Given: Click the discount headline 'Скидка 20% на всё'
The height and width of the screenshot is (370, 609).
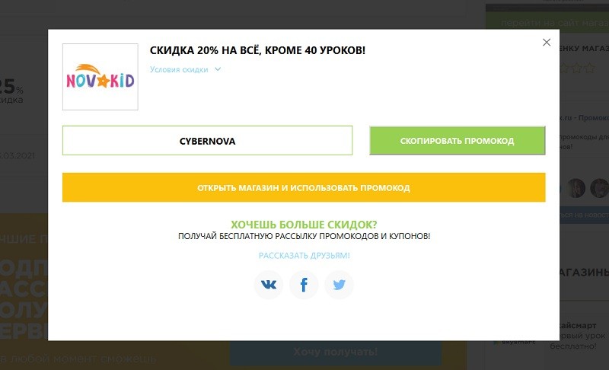Looking at the screenshot, I should click(x=257, y=50).
